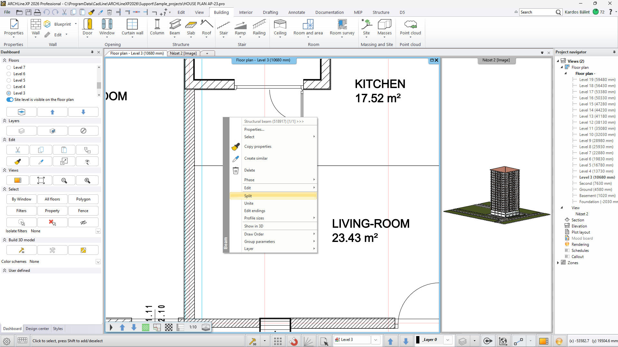Click the Column tool icon

[x=157, y=24]
